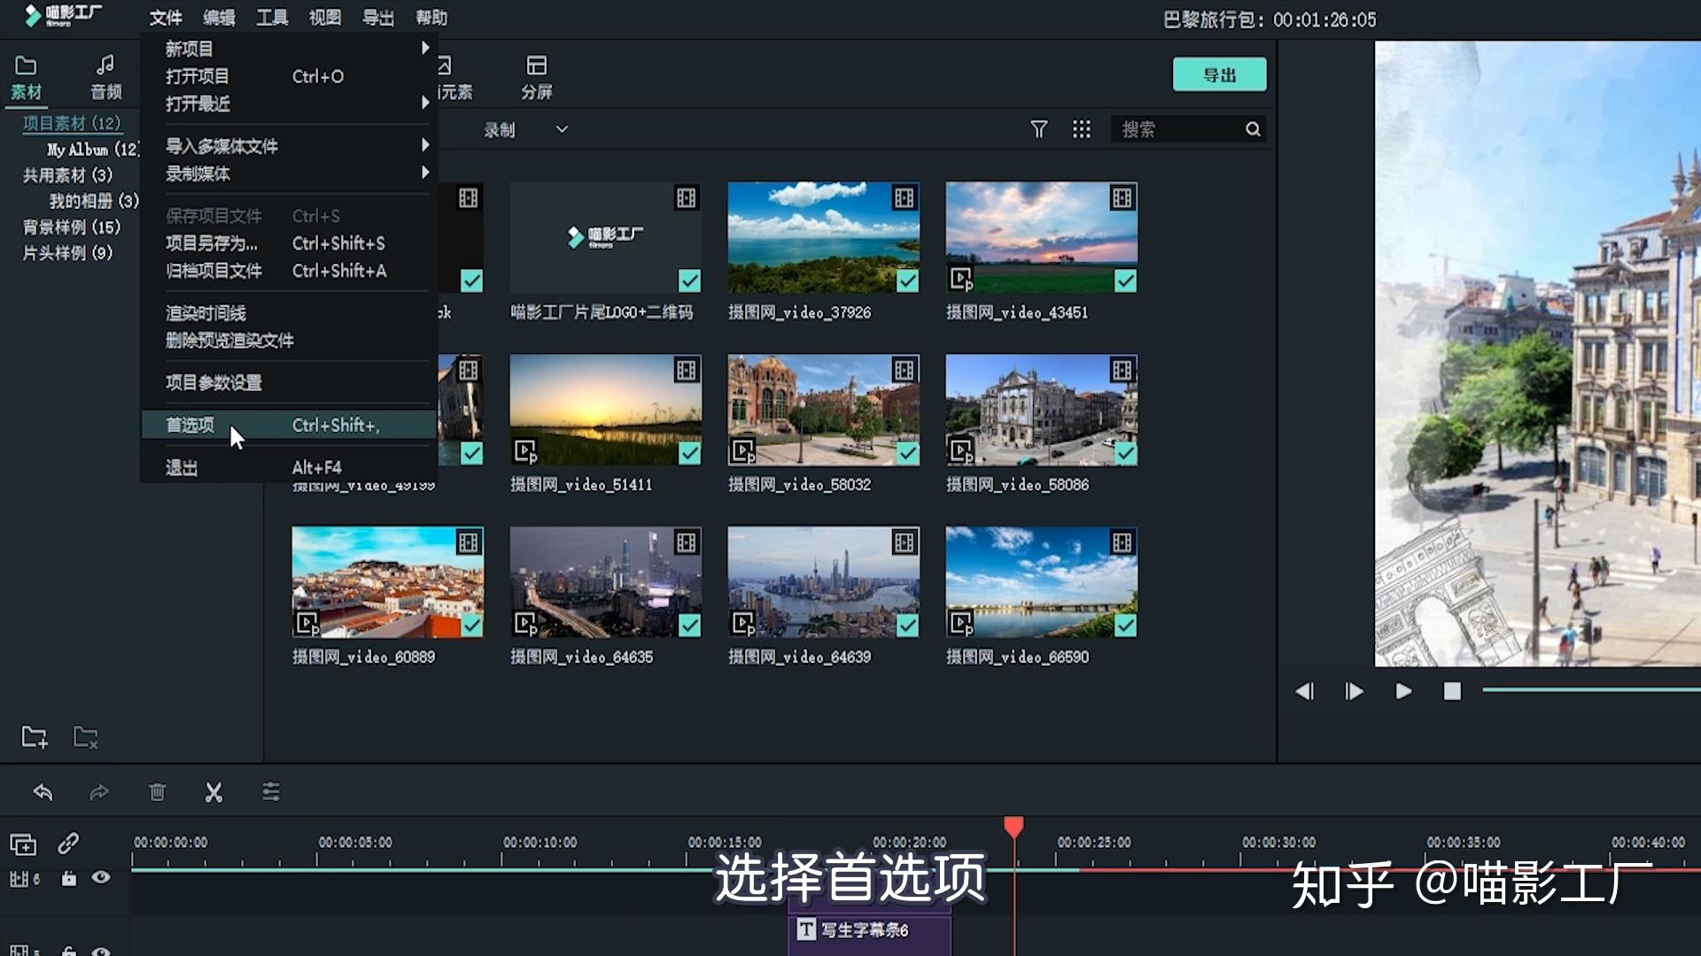Switch to grid view icon
This screenshot has width=1701, height=956.
1082,129
